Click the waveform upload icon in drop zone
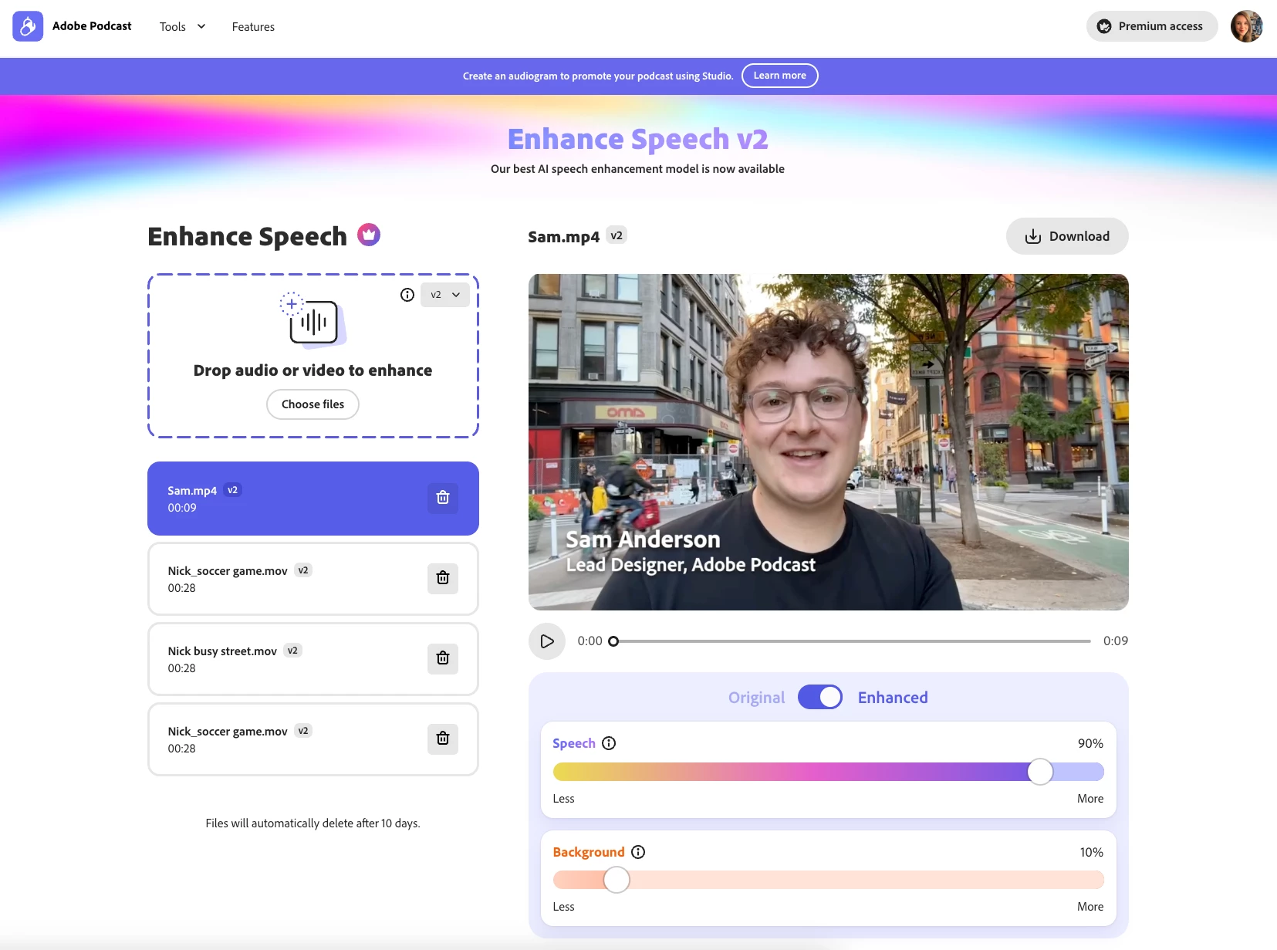 click(x=313, y=319)
